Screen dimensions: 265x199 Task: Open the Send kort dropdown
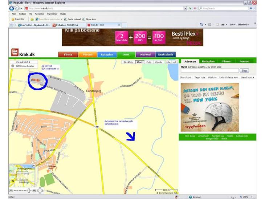coord(248,77)
